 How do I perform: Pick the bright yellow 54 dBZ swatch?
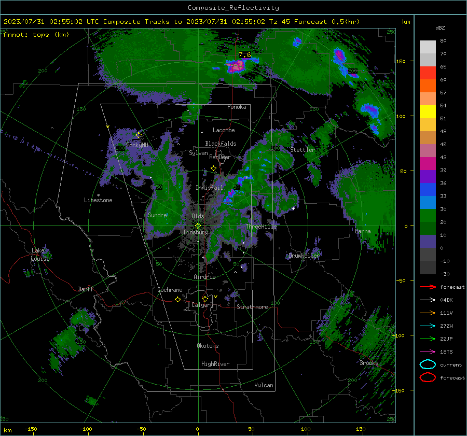click(428, 111)
